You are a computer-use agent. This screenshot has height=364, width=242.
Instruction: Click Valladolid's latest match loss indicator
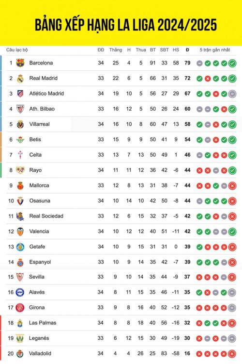pyautogui.click(x=232, y=354)
